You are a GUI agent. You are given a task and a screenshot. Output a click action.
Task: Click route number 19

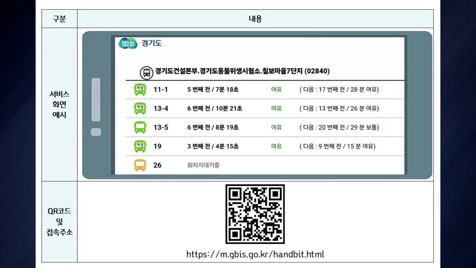(x=157, y=146)
